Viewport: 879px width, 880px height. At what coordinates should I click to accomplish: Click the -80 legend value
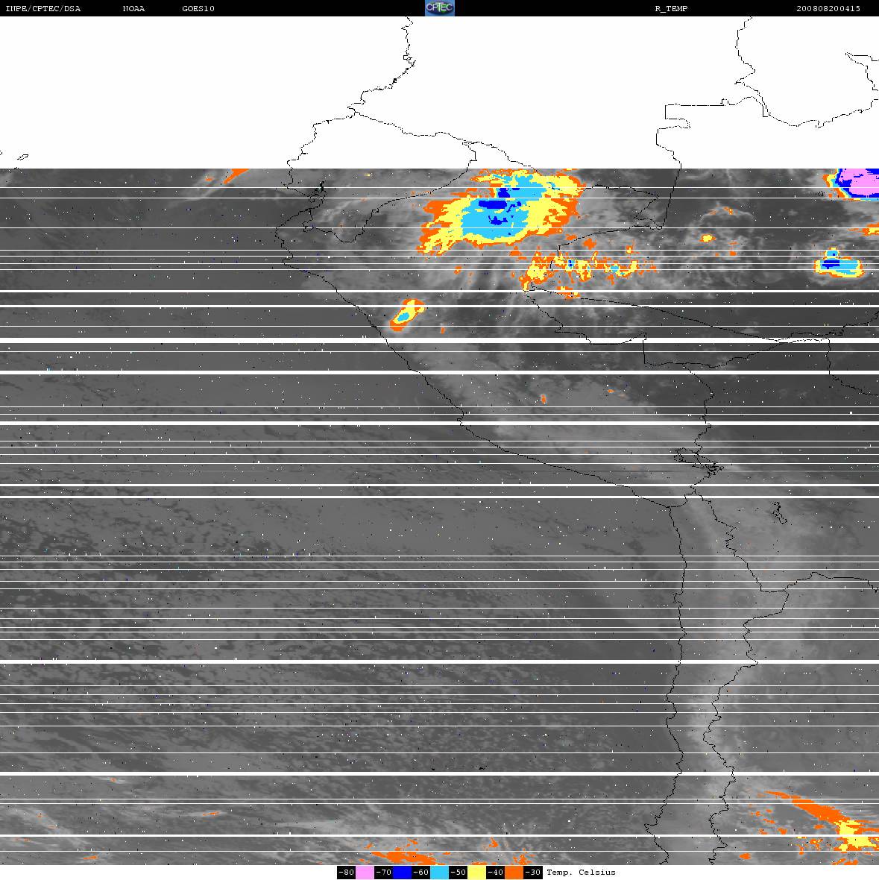[x=346, y=872]
